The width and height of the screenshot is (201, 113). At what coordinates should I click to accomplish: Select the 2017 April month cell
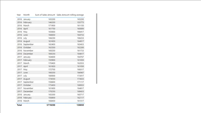25,66
